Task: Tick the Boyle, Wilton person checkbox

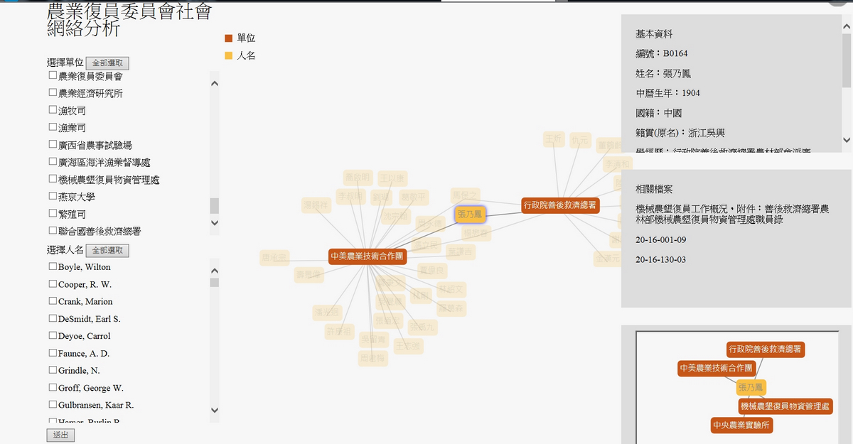Action: click(53, 266)
